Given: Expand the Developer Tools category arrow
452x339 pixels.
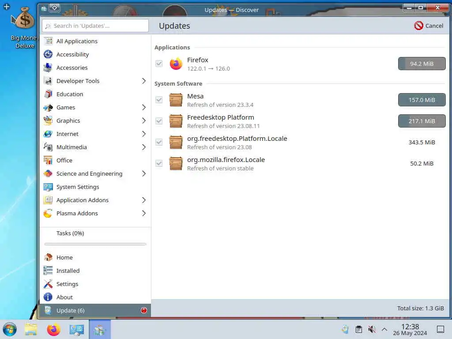Looking at the screenshot, I should tap(144, 81).
